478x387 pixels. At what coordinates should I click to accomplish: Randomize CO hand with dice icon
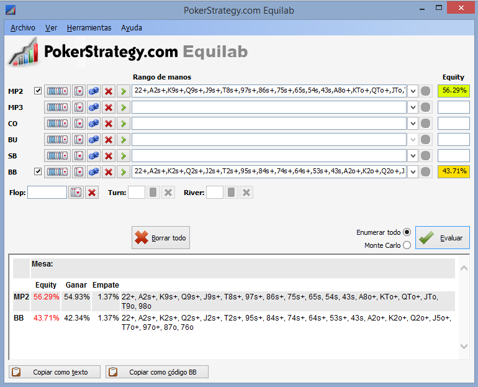94,123
